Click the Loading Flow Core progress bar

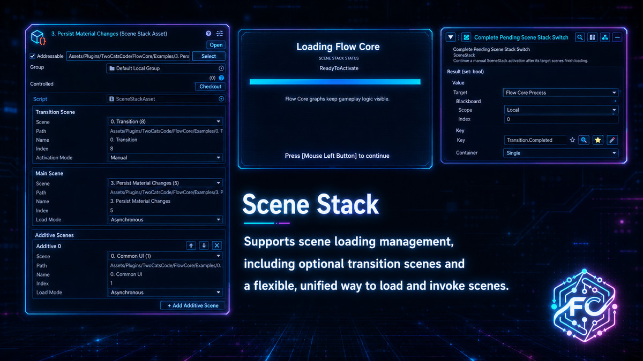(x=335, y=82)
